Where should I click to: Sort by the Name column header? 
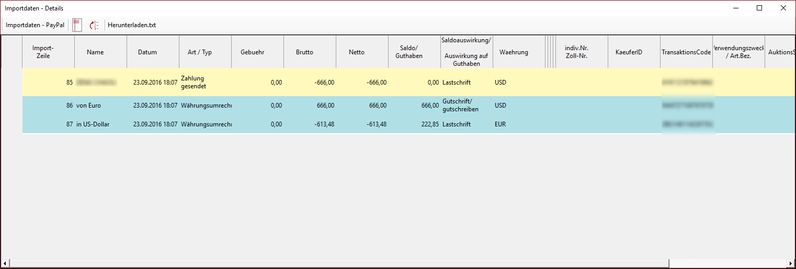[x=100, y=52]
